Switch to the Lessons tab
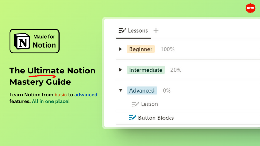Screen dimensions: 260x146 133,31
